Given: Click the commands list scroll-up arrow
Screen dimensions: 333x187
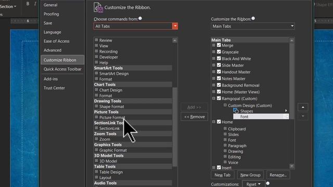Looking at the screenshot, I should pos(175,41).
